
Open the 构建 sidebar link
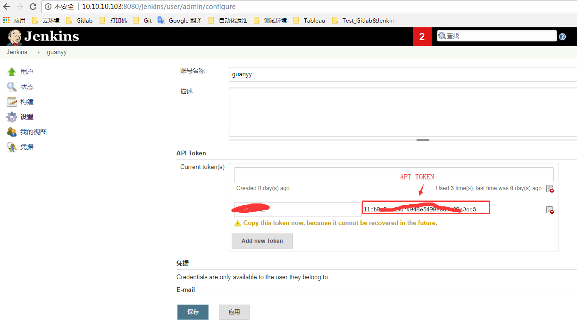[27, 102]
